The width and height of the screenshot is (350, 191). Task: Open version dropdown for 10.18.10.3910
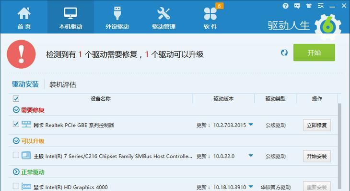click(251, 187)
